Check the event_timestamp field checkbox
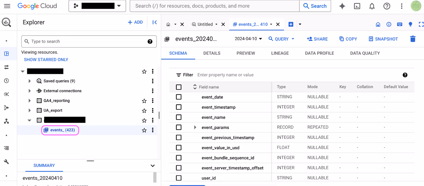The image size is (424, 186). [x=179, y=107]
